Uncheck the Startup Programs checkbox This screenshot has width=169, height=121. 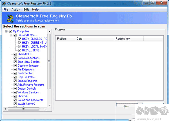tap(15, 81)
